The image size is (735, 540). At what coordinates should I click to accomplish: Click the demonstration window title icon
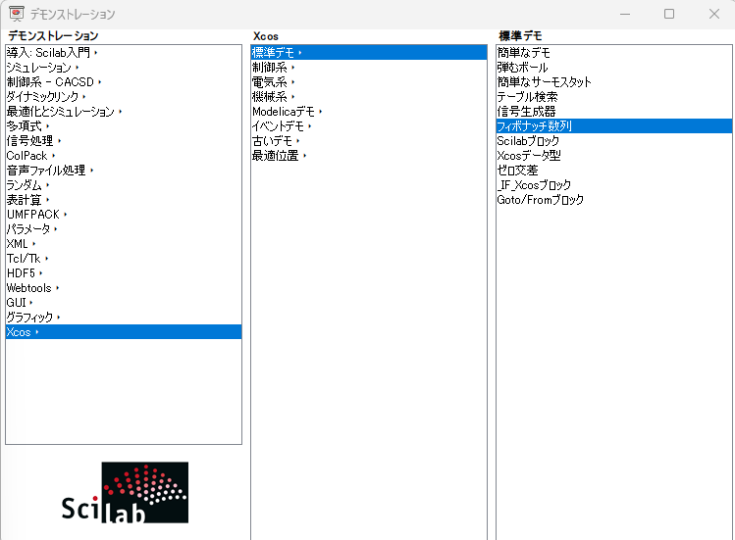(x=17, y=14)
